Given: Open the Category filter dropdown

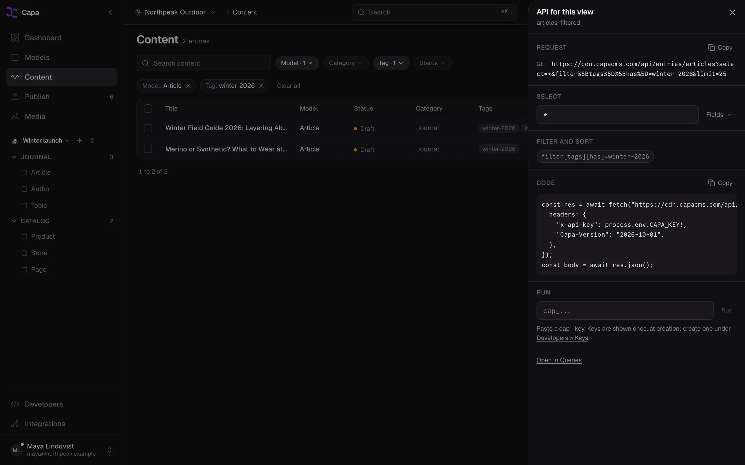Looking at the screenshot, I should pos(346,63).
